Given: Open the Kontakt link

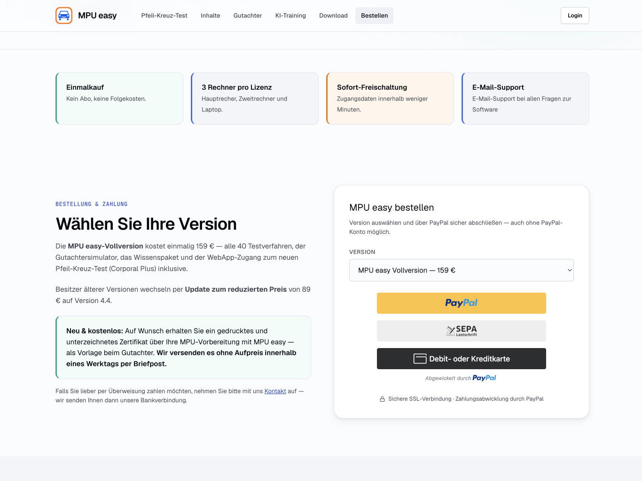Looking at the screenshot, I should point(275,391).
